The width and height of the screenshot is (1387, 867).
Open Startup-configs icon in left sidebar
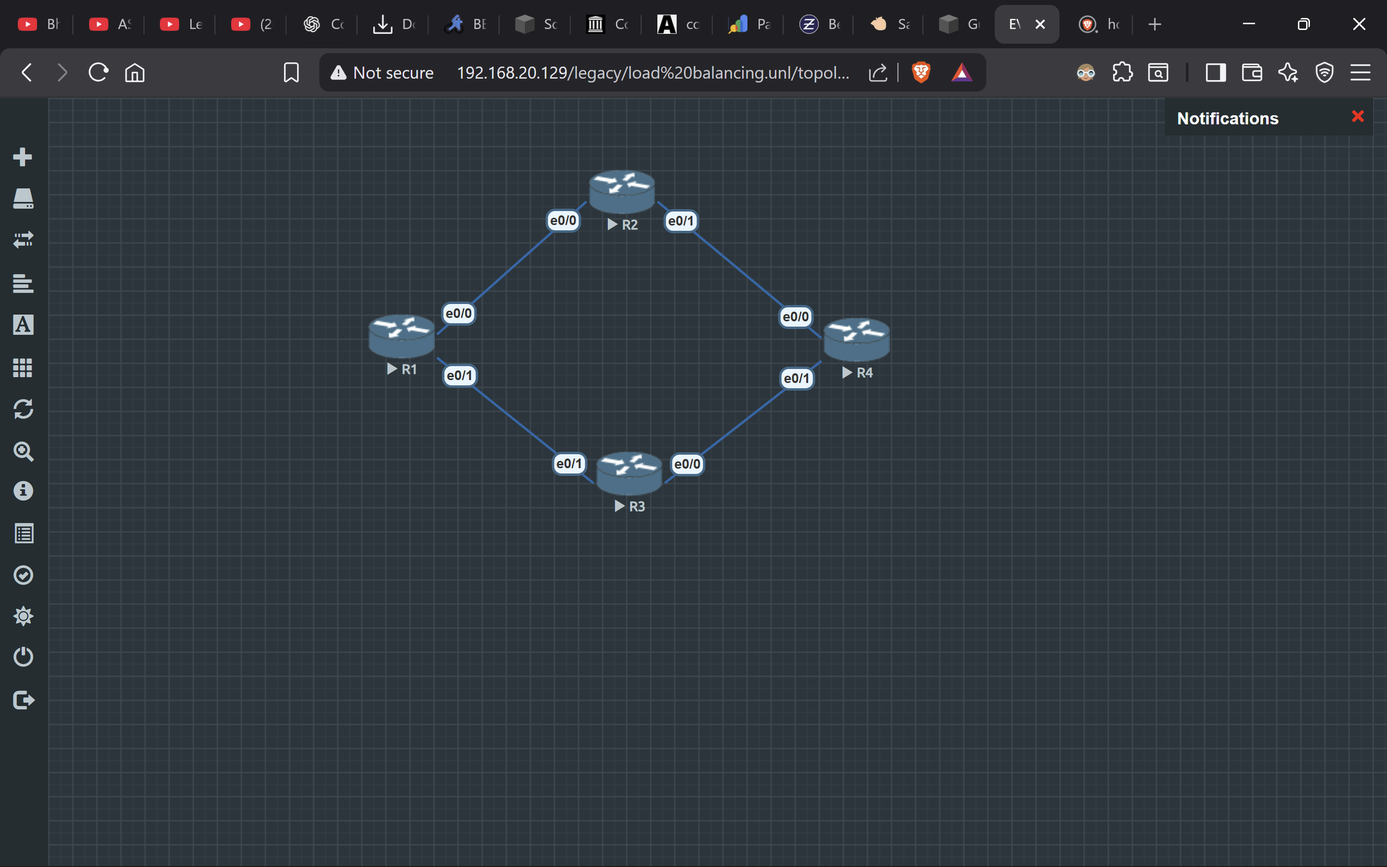(23, 283)
